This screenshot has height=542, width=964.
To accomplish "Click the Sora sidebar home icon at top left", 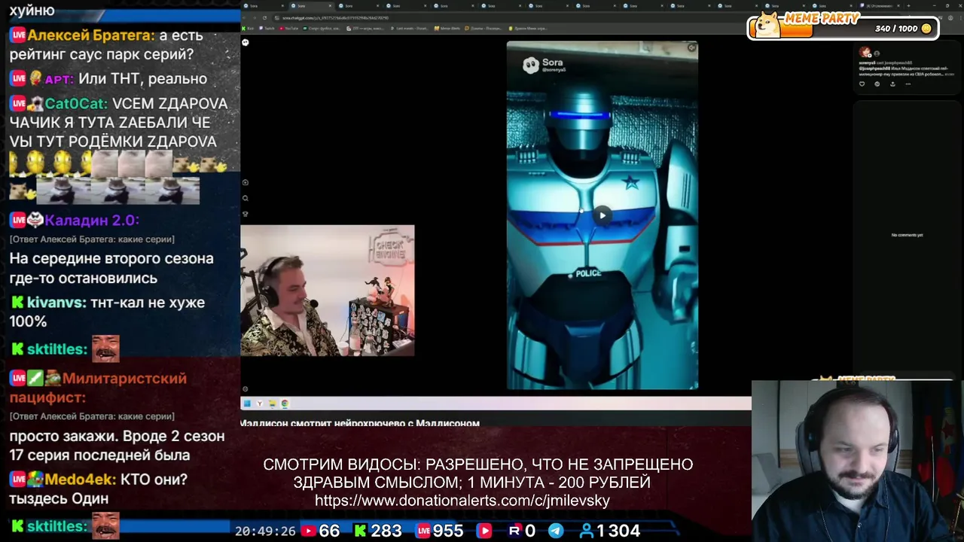I will pyautogui.click(x=245, y=42).
